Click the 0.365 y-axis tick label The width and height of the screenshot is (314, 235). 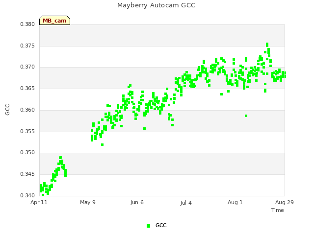coord(27,88)
